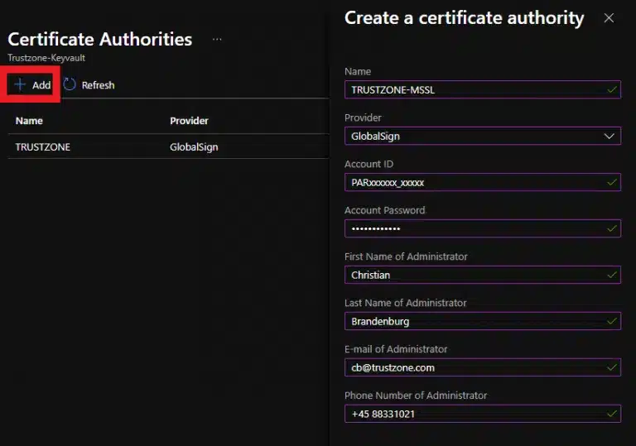Click the checkmark in Account Password field
This screenshot has height=446, width=636.
[x=612, y=228]
